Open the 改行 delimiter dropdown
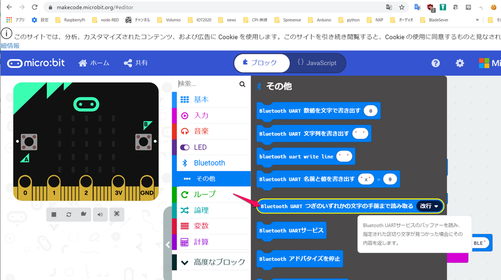This screenshot has width=501, height=280. [429, 206]
